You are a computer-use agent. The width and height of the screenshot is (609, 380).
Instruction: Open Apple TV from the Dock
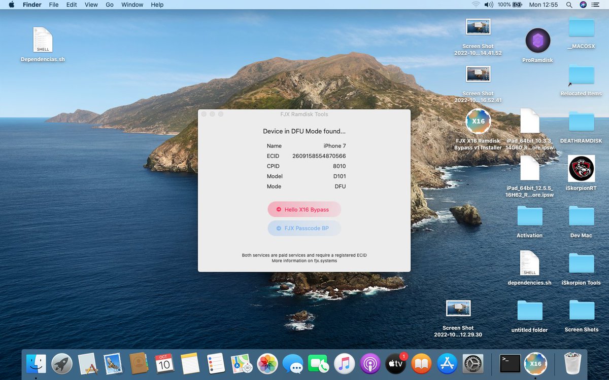[396, 363]
